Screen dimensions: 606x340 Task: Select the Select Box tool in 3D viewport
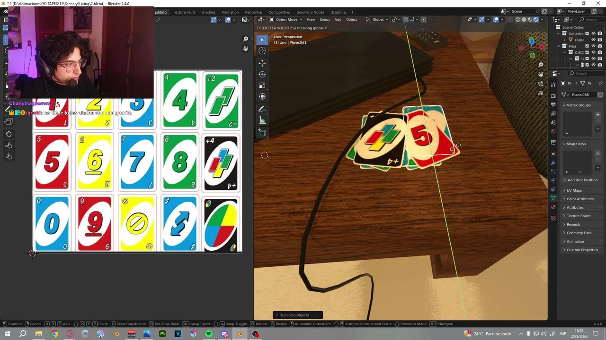coord(262,40)
